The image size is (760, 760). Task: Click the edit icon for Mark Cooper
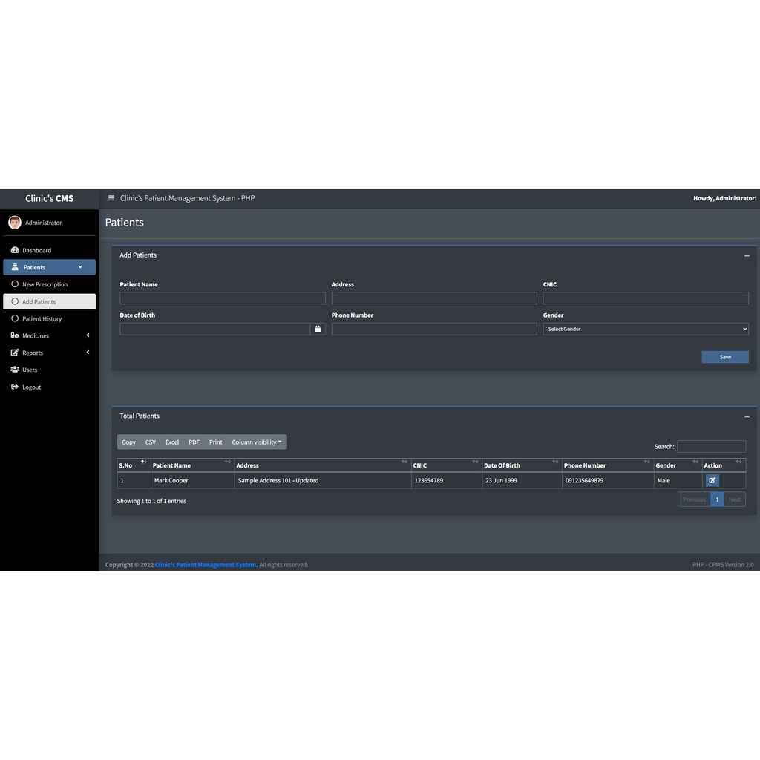point(712,480)
